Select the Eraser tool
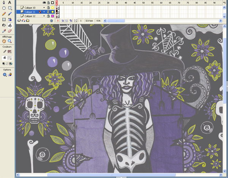The image size is (228, 178). [10, 31]
